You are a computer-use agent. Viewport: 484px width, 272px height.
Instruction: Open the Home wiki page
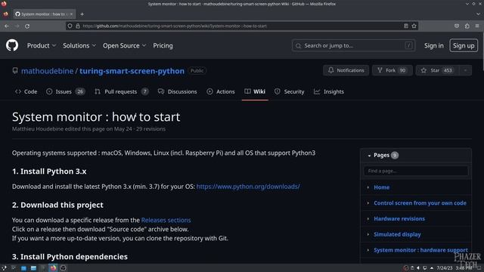(381, 187)
